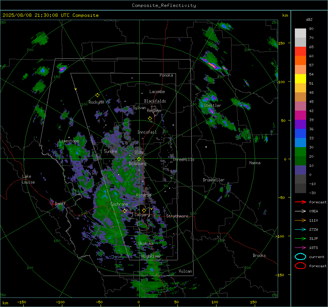
Task: Select the Drumheller label
Action: pyautogui.click(x=214, y=180)
